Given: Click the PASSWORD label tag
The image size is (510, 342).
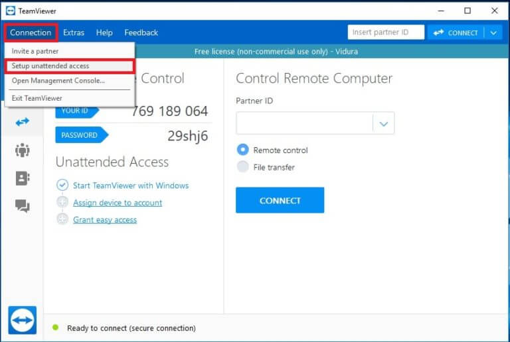Looking at the screenshot, I should (x=81, y=135).
